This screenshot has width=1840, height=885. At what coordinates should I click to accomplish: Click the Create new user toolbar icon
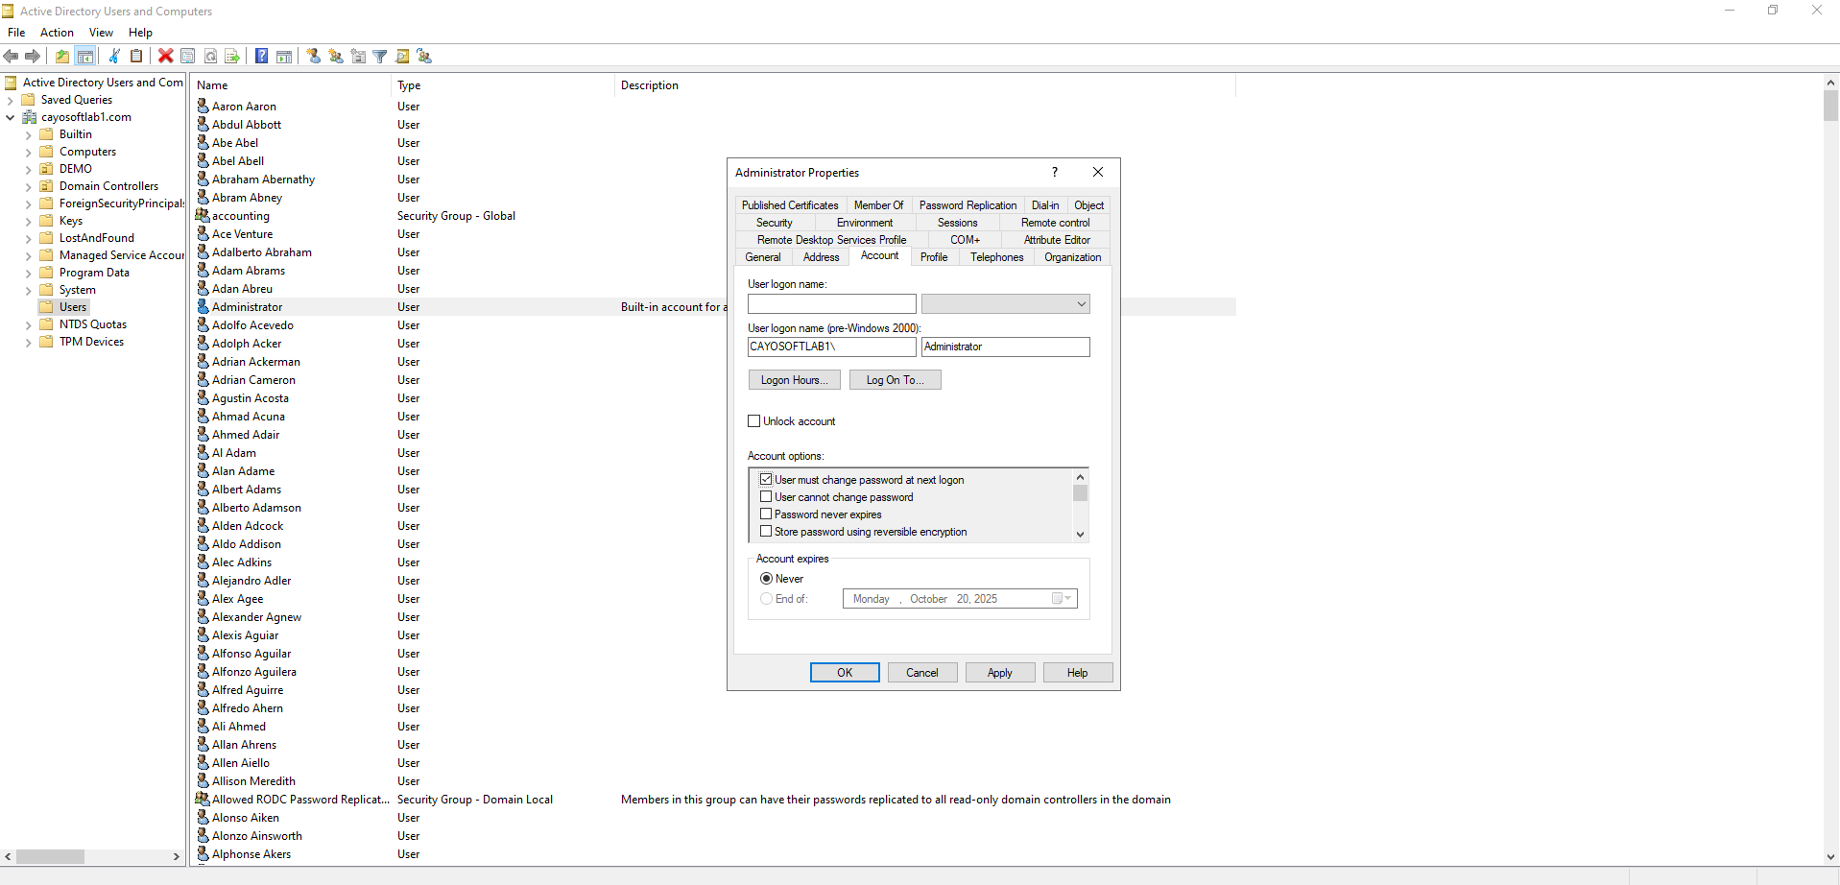coord(313,56)
